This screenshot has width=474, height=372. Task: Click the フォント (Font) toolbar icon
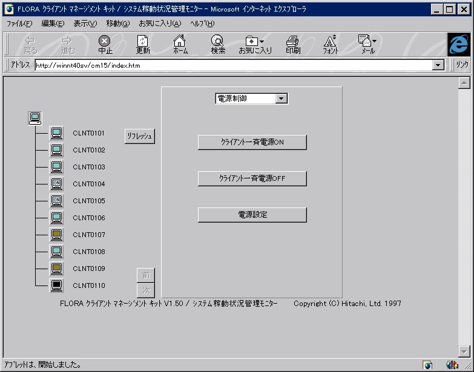[331, 44]
